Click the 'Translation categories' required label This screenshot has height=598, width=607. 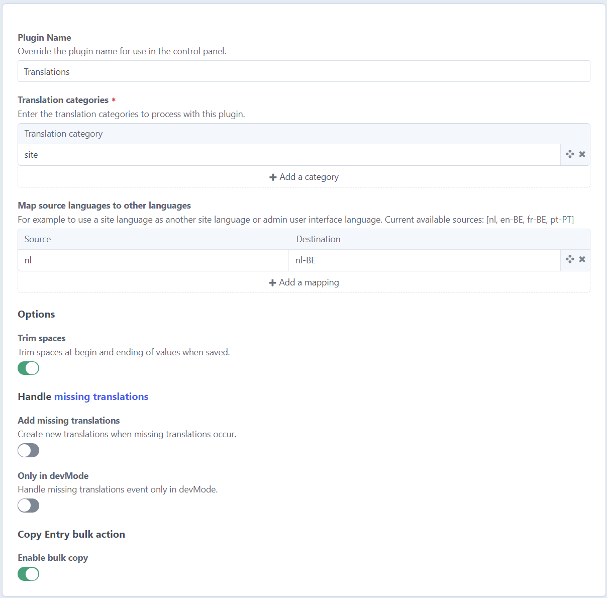tap(63, 100)
